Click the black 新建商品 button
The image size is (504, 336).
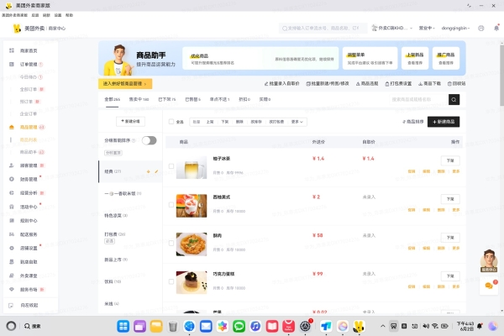pos(444,122)
